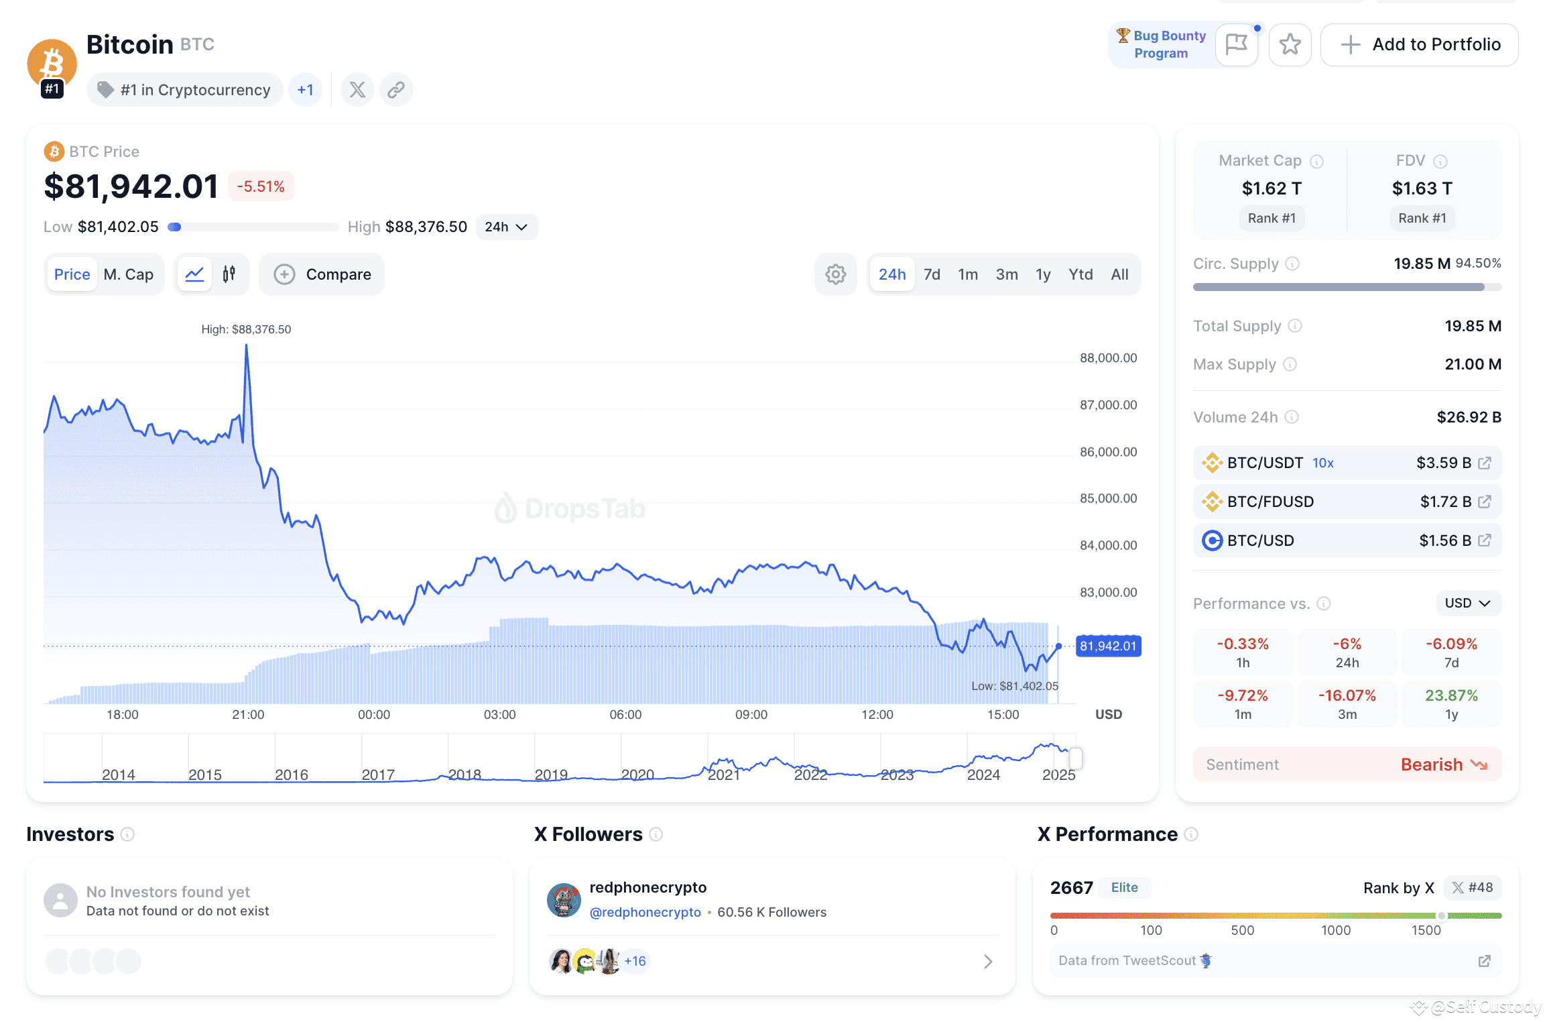Click the Coinbase icon next to BTC/USD
Viewport: 1547px width, 1022px height.
[1212, 541]
